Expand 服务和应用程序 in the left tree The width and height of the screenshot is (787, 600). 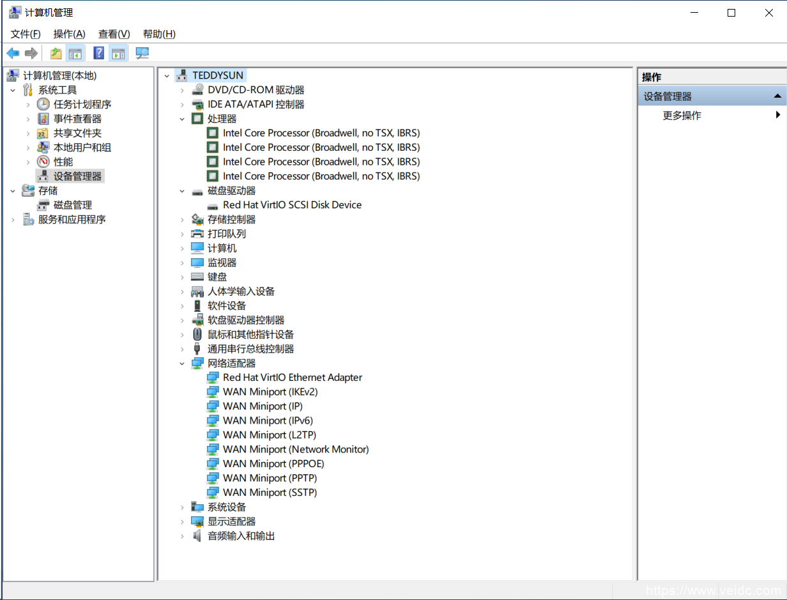[13, 220]
